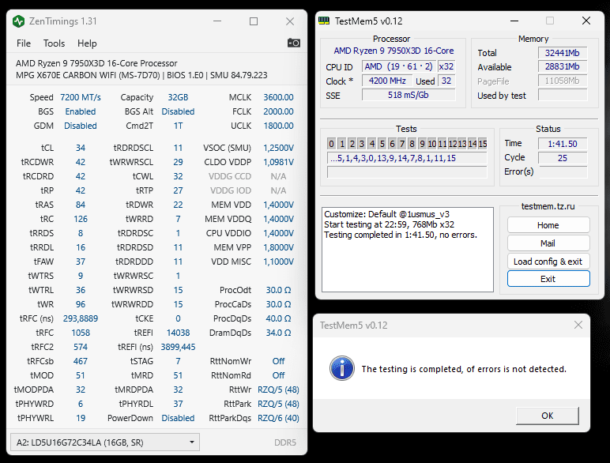Screen dimensions: 610x463
Task: Click the Used threads value 32
Action: (x=446, y=81)
